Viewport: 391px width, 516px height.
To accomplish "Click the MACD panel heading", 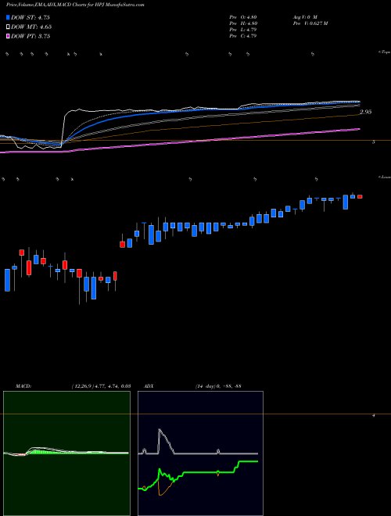I will pos(23,386).
